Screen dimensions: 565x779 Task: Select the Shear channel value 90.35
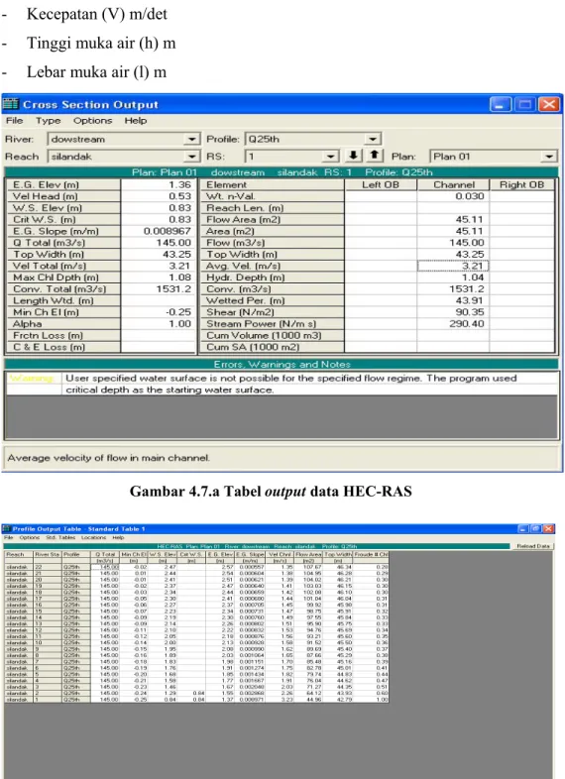point(453,312)
